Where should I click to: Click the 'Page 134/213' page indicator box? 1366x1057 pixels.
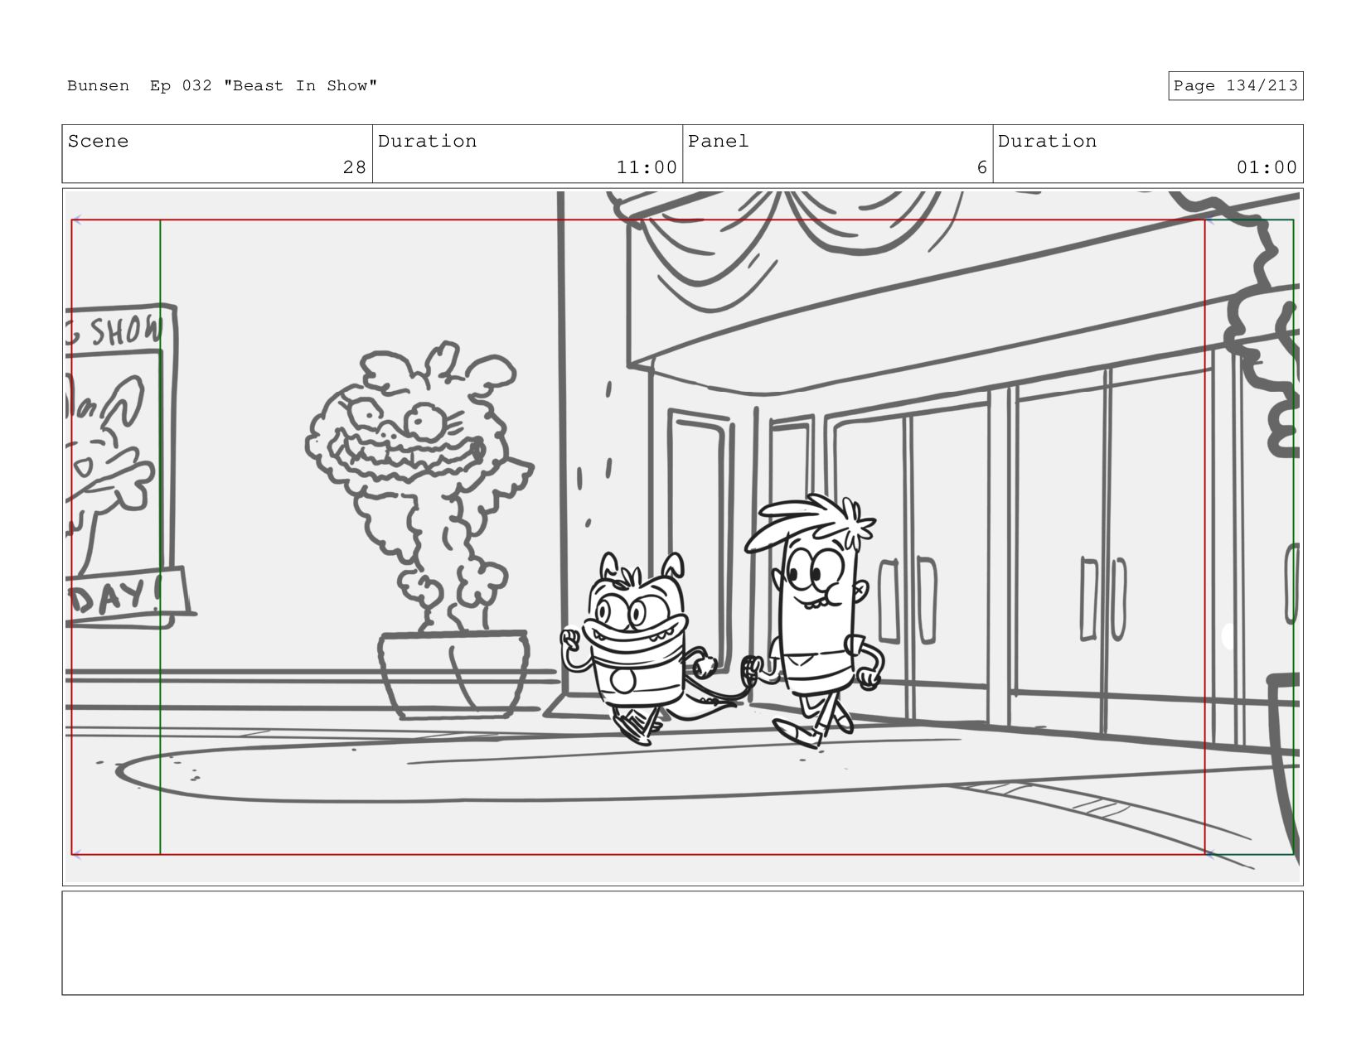[x=1235, y=86]
